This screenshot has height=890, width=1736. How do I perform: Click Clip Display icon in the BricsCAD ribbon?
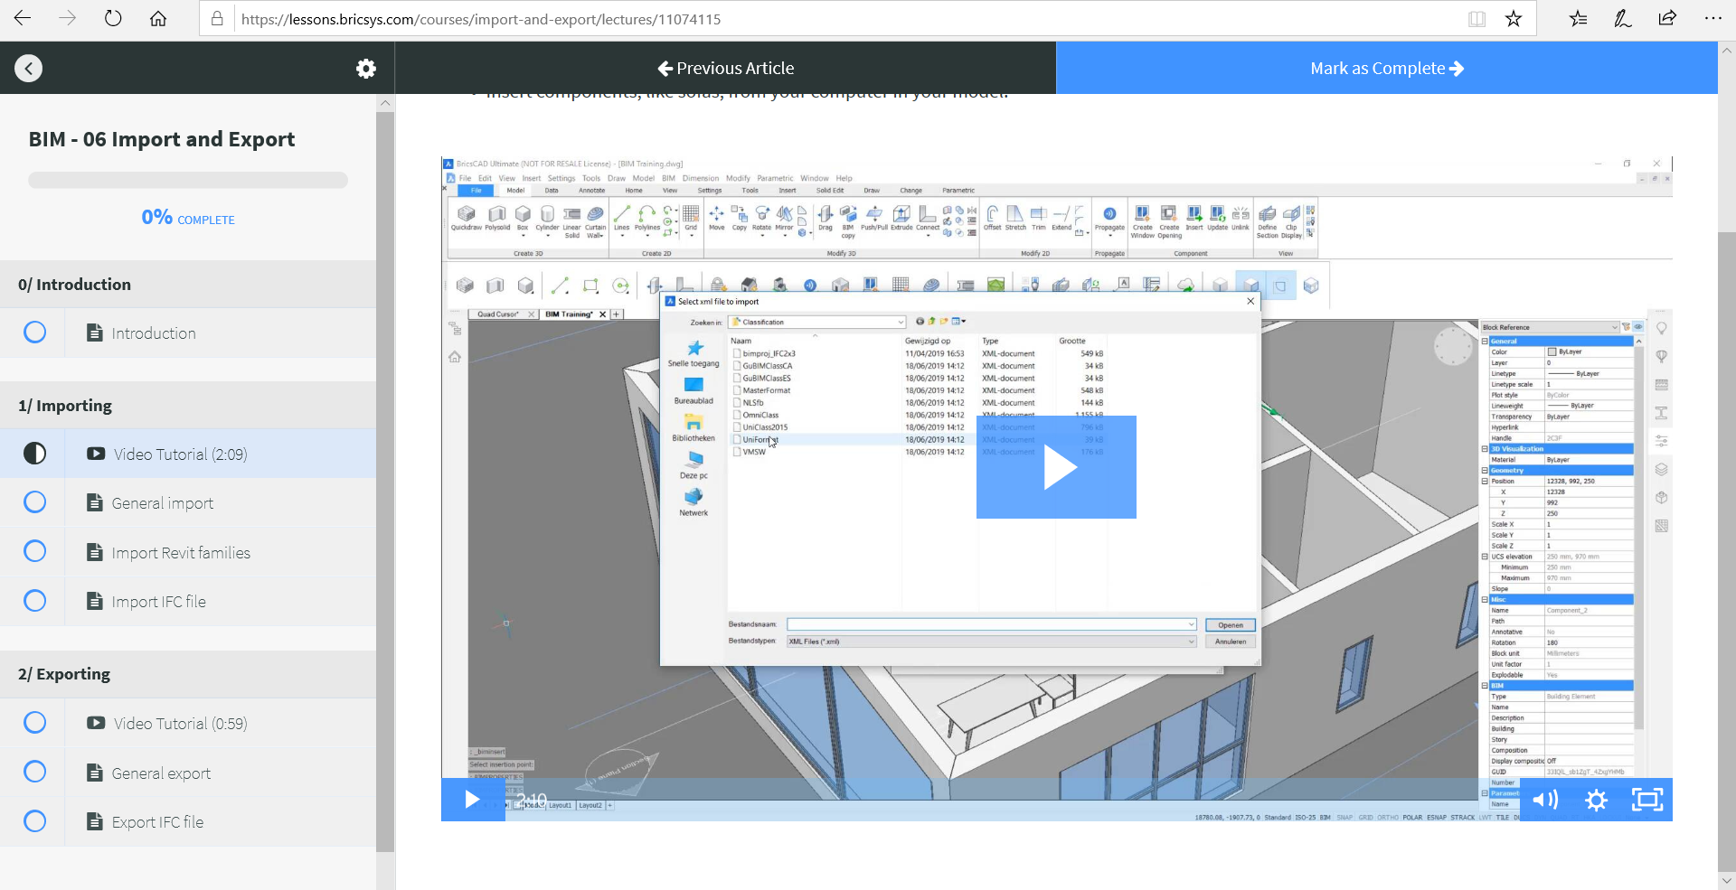(x=1291, y=221)
